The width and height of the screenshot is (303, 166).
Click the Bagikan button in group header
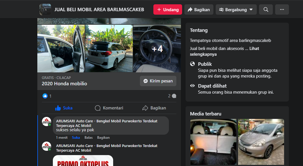pyautogui.click(x=199, y=9)
